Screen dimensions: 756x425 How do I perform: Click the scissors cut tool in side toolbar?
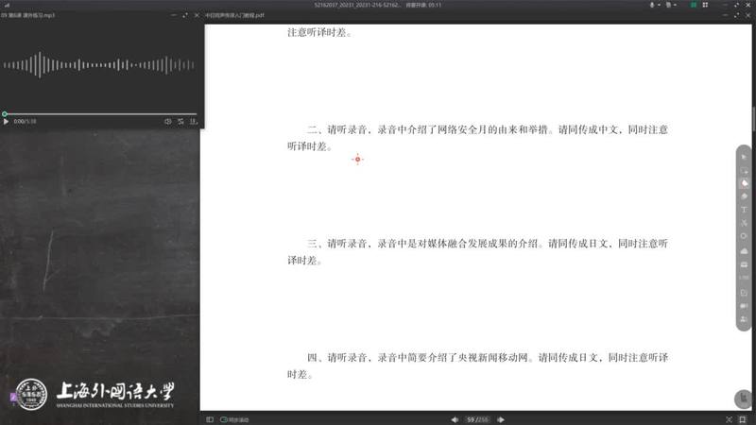click(744, 223)
